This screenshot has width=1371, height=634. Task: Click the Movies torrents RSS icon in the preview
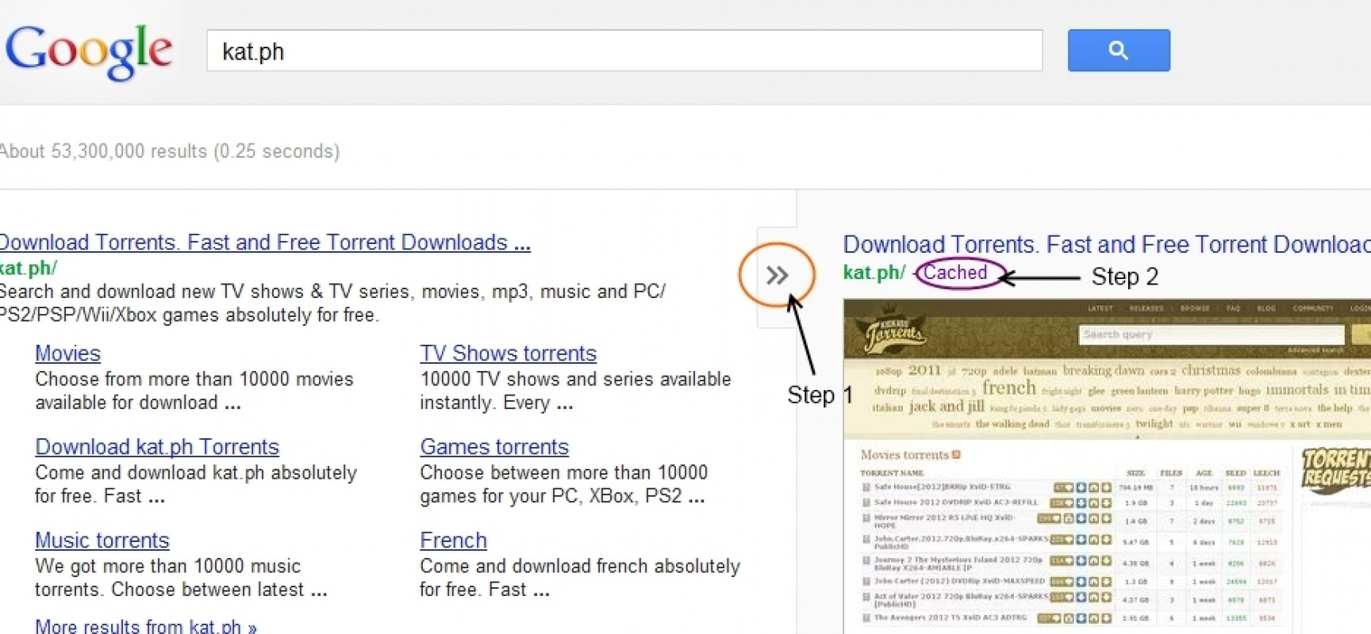coord(956,455)
